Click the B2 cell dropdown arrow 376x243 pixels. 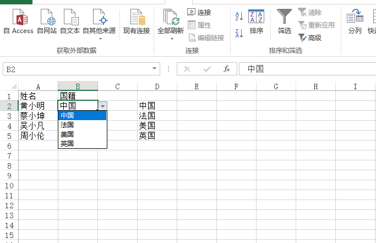[102, 106]
